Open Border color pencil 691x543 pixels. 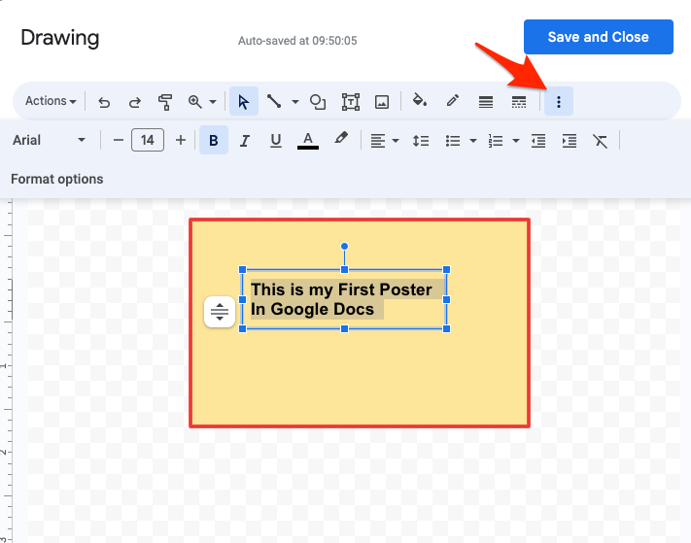coord(453,101)
